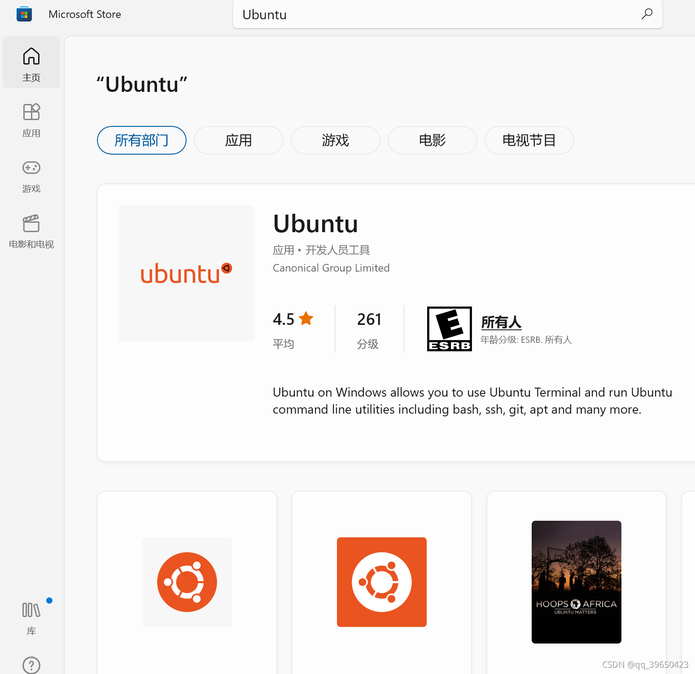Click the 年龄分级: ESRB. 所有人 text
The image size is (695, 674).
(x=526, y=340)
